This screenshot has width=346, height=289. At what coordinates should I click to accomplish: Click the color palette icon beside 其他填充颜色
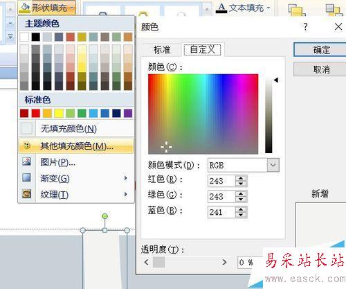click(x=27, y=146)
